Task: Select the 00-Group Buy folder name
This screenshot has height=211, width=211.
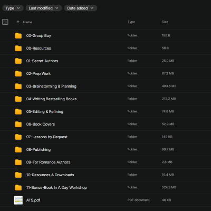Action: 39,36
